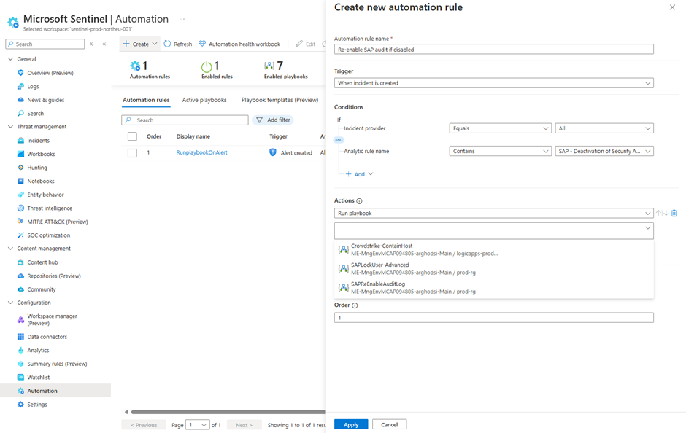686x433 pixels.
Task: Select Automation in the sidebar
Action: (x=55, y=391)
